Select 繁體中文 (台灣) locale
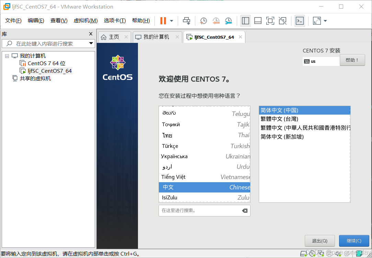The image size is (372, 258). [x=305, y=119]
